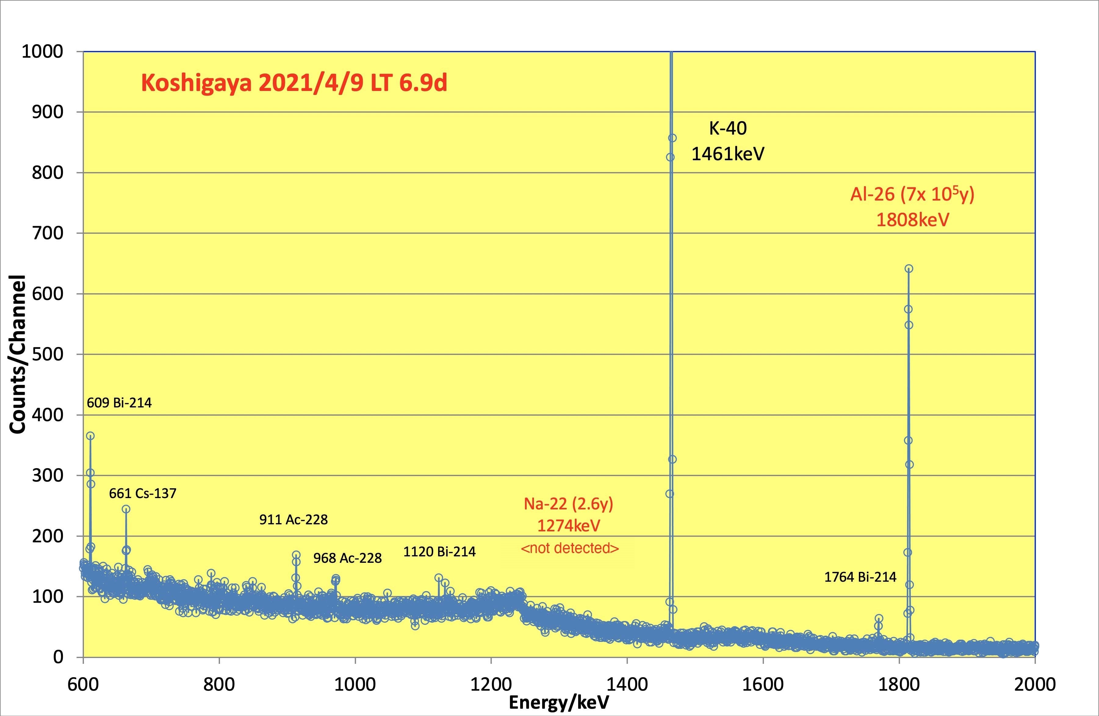Image resolution: width=1099 pixels, height=716 pixels.
Task: Click the 500 tick label on y-axis
Action: pyautogui.click(x=47, y=354)
